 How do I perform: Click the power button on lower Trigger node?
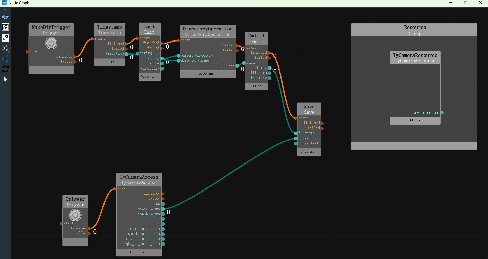[76, 215]
